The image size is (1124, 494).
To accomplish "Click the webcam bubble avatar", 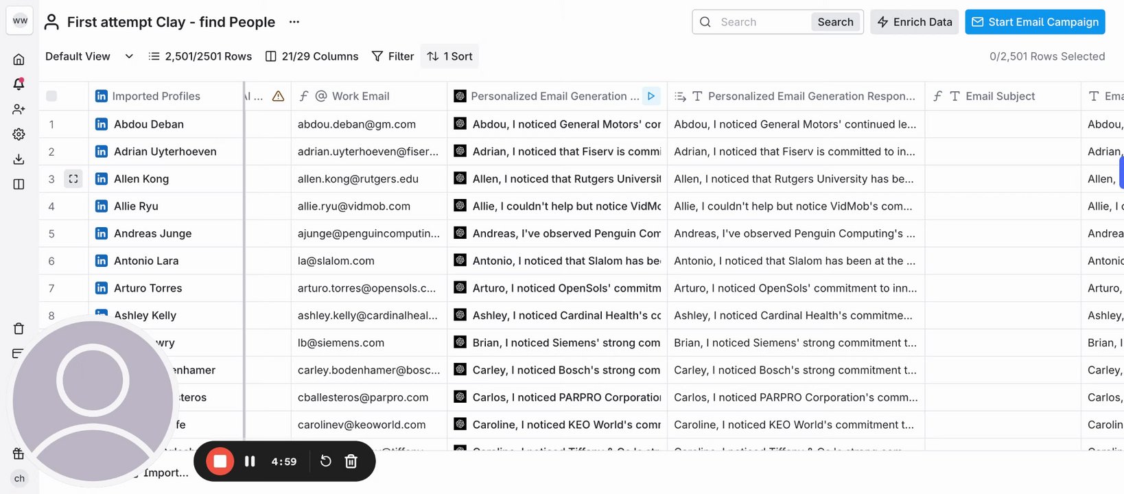I will pyautogui.click(x=93, y=401).
